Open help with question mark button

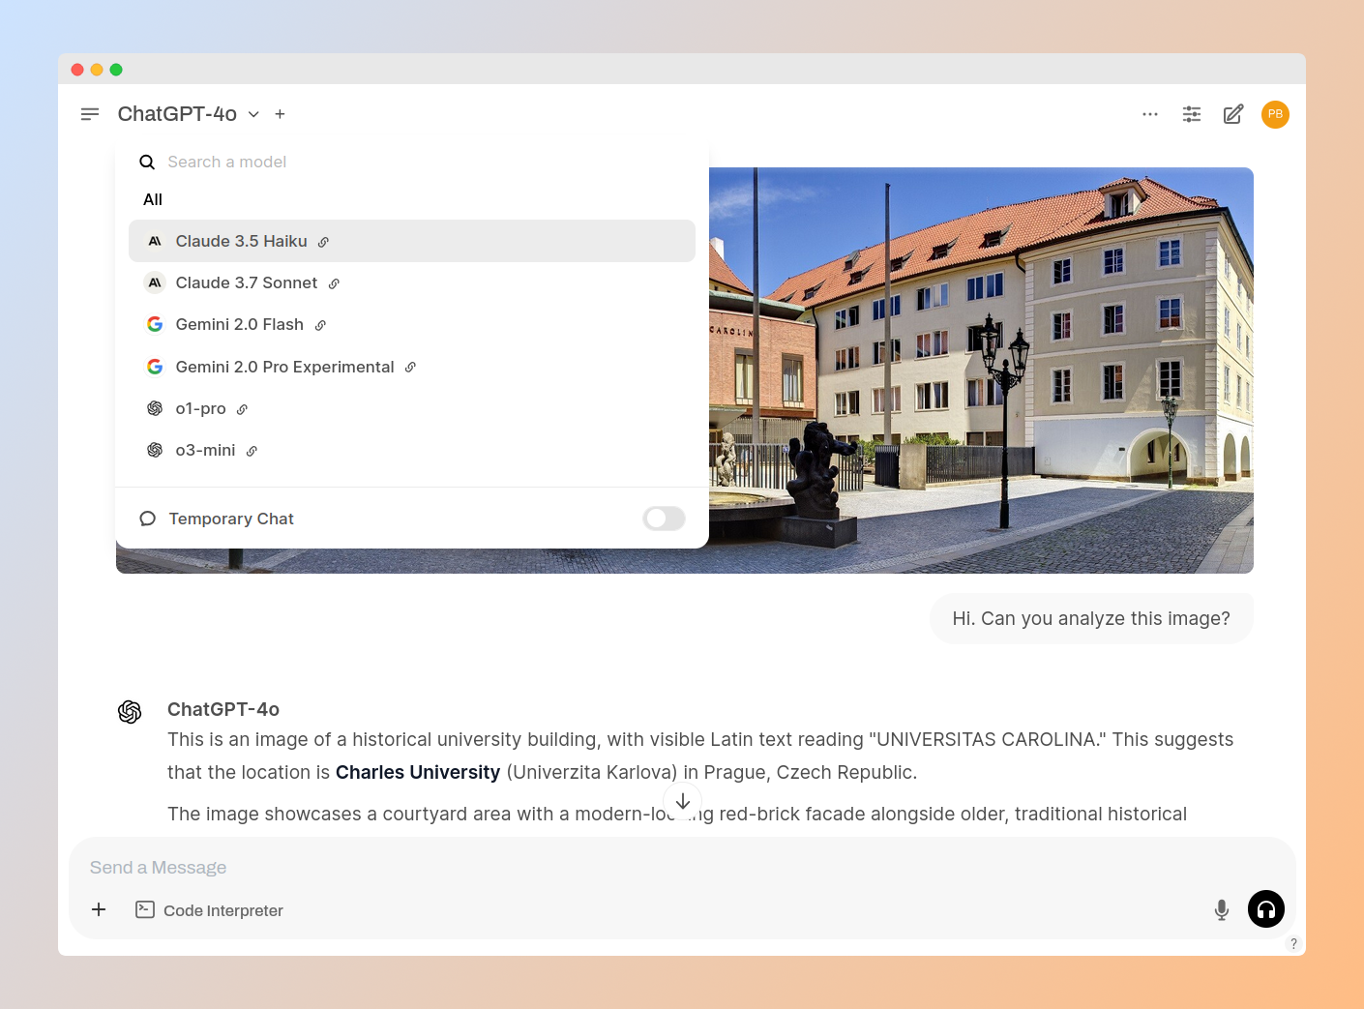1293,943
